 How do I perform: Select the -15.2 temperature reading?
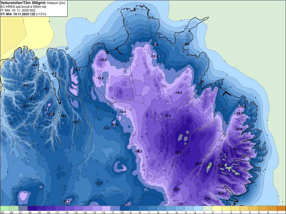pos(239,113)
